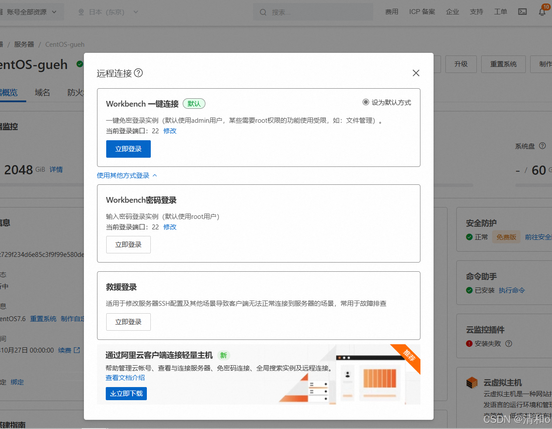Click green 已安装 status icon
Viewport: 552px width, 429px height.
(x=469, y=291)
